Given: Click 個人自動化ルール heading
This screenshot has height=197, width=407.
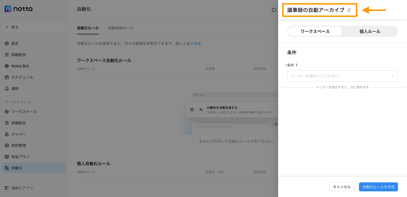Looking at the screenshot, I should 94,164.
